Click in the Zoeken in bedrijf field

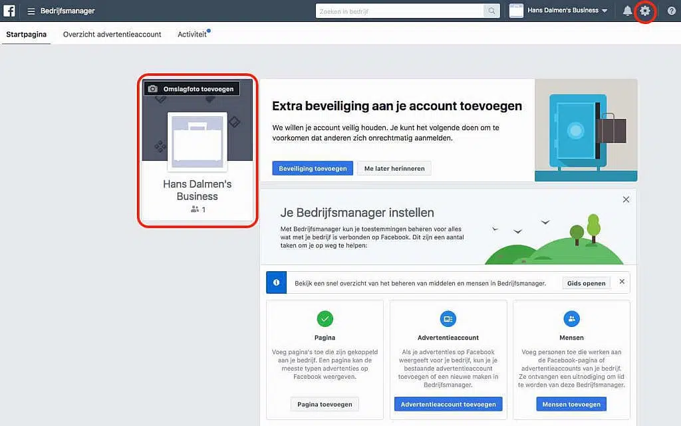click(399, 11)
